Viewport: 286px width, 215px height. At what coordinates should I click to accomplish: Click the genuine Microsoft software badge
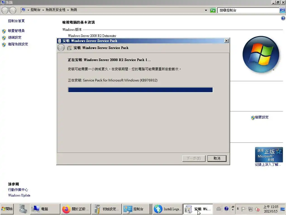click(x=269, y=155)
